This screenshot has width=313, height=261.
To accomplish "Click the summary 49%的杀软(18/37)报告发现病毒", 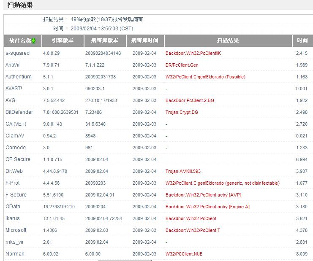I will 107,19.
